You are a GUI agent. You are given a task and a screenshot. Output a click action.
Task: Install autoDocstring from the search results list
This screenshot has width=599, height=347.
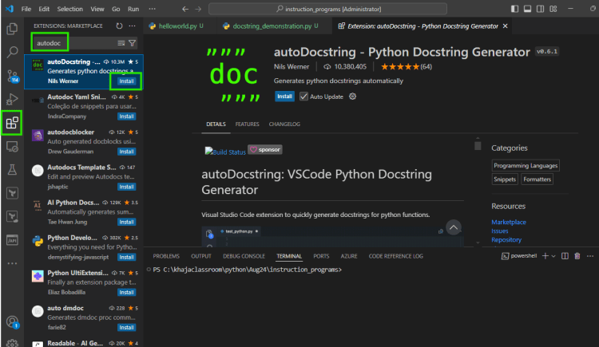[126, 81]
